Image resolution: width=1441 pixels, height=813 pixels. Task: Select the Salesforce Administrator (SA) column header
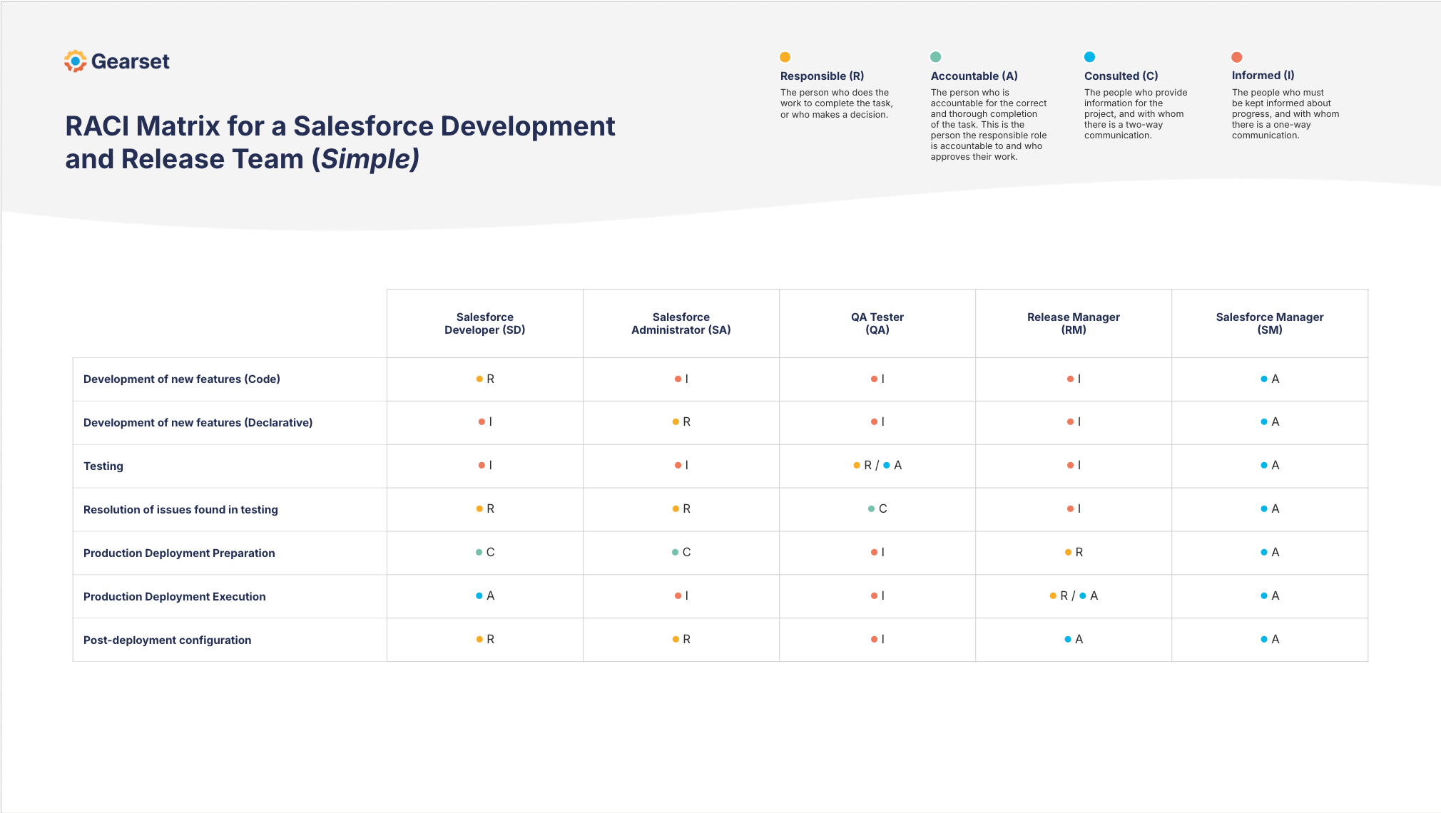click(x=681, y=323)
